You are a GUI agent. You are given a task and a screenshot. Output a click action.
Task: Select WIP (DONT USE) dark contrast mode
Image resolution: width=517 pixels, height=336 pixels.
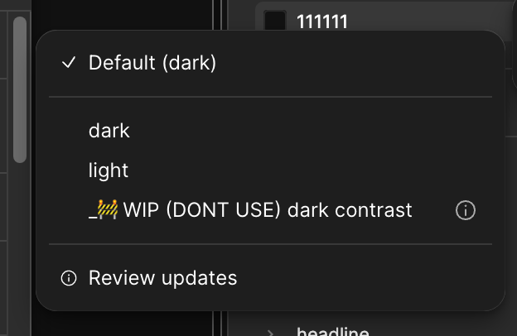point(250,210)
